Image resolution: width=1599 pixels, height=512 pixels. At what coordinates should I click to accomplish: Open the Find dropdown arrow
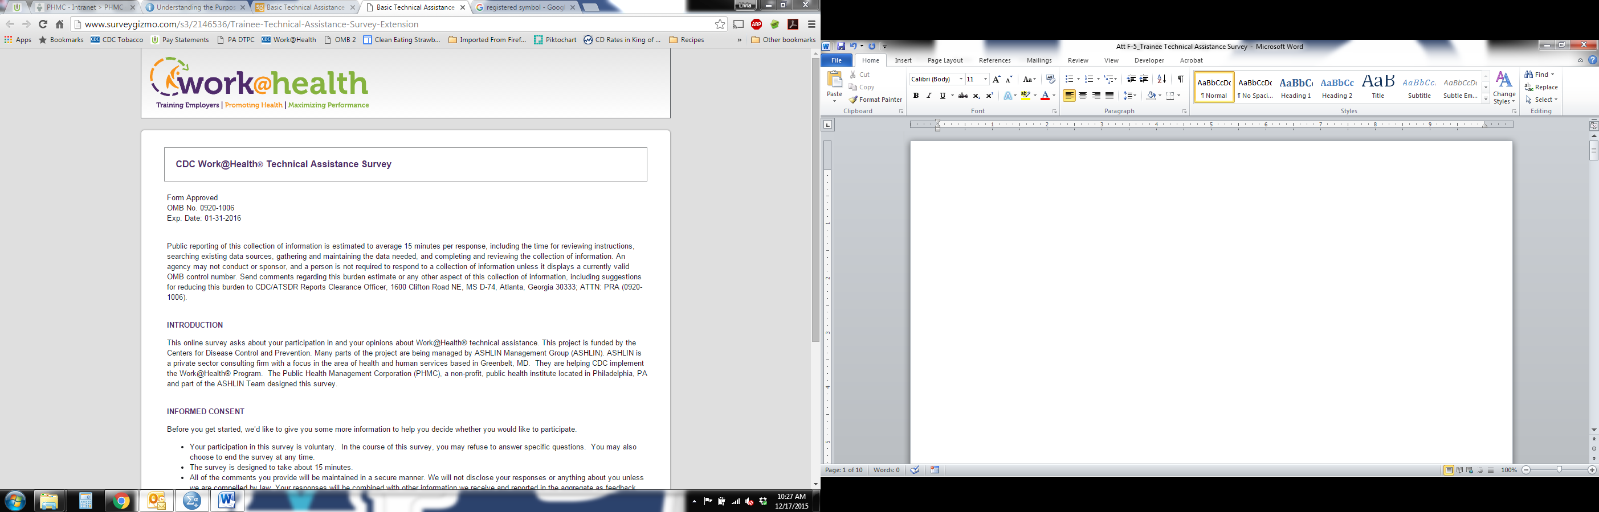[1552, 75]
